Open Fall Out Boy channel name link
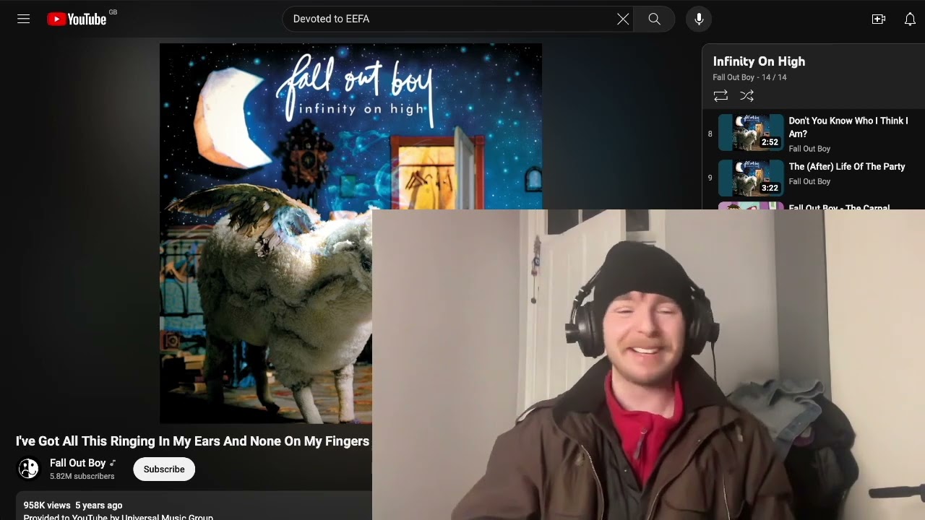The height and width of the screenshot is (520, 925). [x=78, y=463]
